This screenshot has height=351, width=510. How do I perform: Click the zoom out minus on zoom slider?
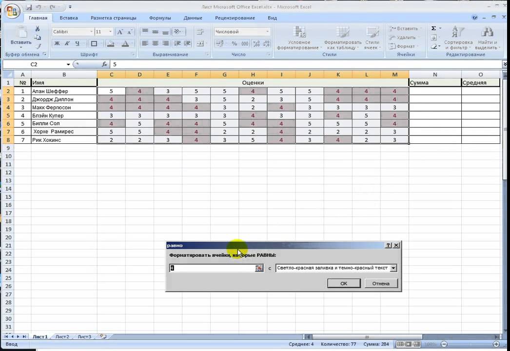click(444, 344)
